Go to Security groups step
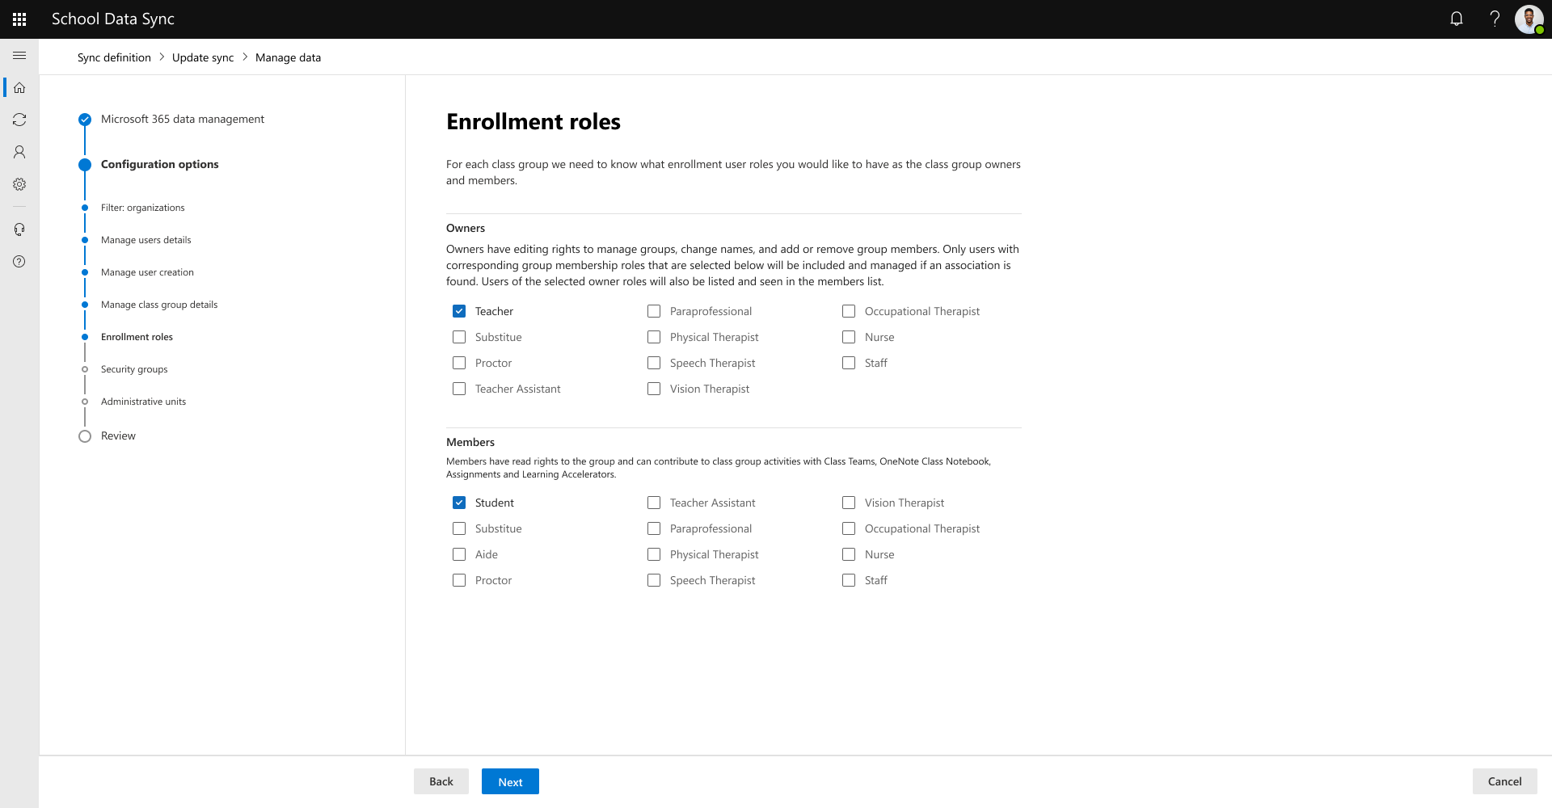 (x=134, y=369)
